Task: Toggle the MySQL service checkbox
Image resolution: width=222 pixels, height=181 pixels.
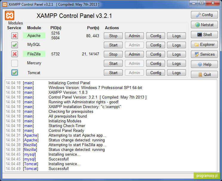Action: (x=15, y=45)
